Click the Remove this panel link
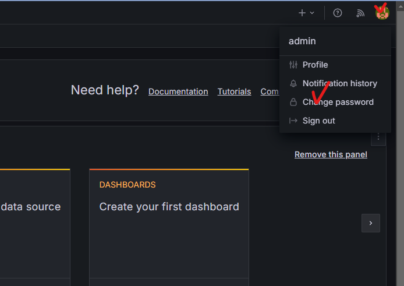The image size is (404, 286). pyautogui.click(x=331, y=154)
